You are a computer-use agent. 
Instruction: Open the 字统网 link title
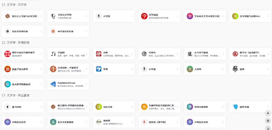61,53
